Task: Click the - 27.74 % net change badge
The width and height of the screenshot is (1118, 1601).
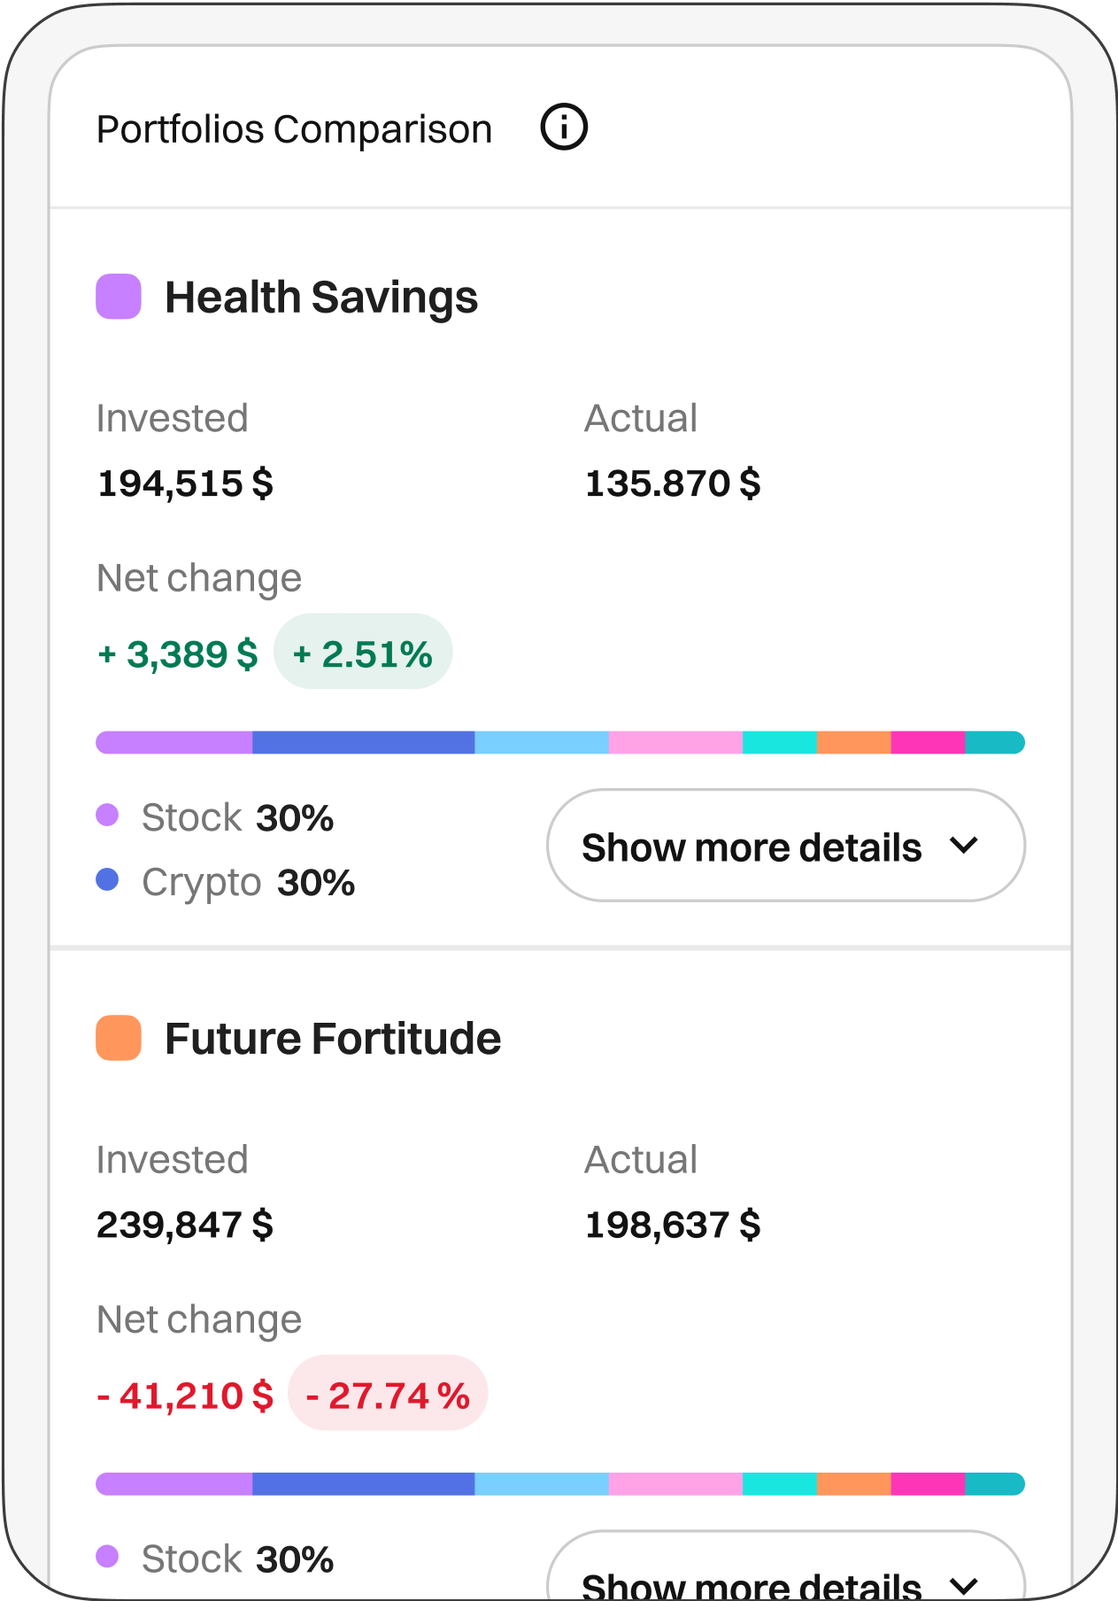Action: (x=388, y=1395)
